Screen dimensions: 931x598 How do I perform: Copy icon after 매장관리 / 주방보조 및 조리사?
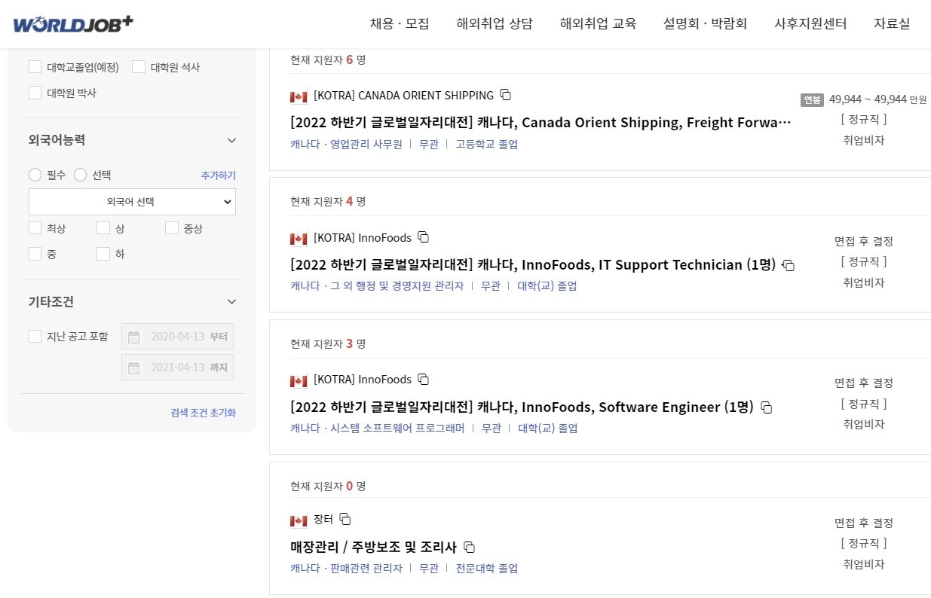[x=470, y=548]
